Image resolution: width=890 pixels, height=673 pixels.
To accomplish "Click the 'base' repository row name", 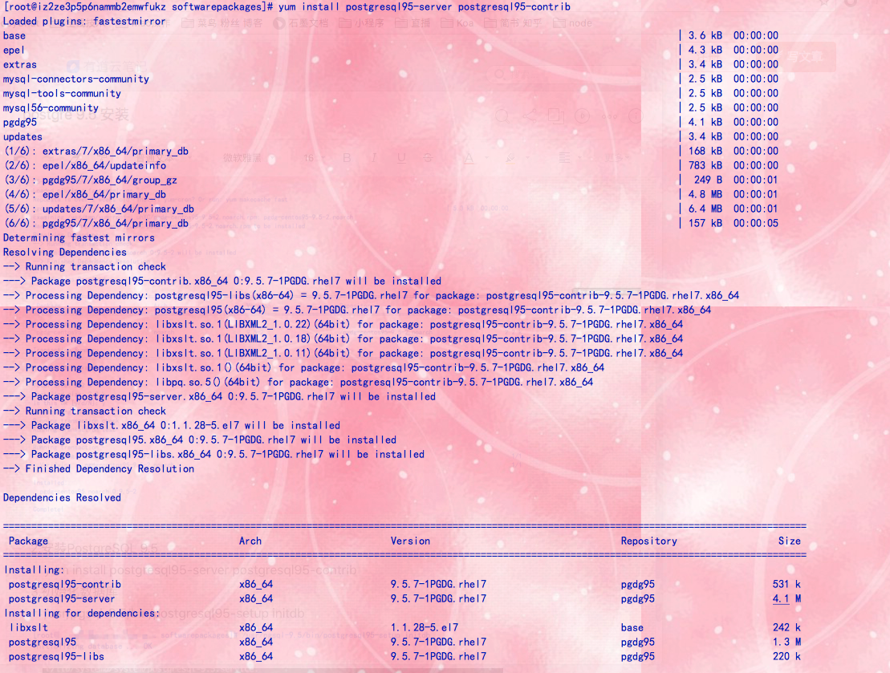I will (14, 36).
